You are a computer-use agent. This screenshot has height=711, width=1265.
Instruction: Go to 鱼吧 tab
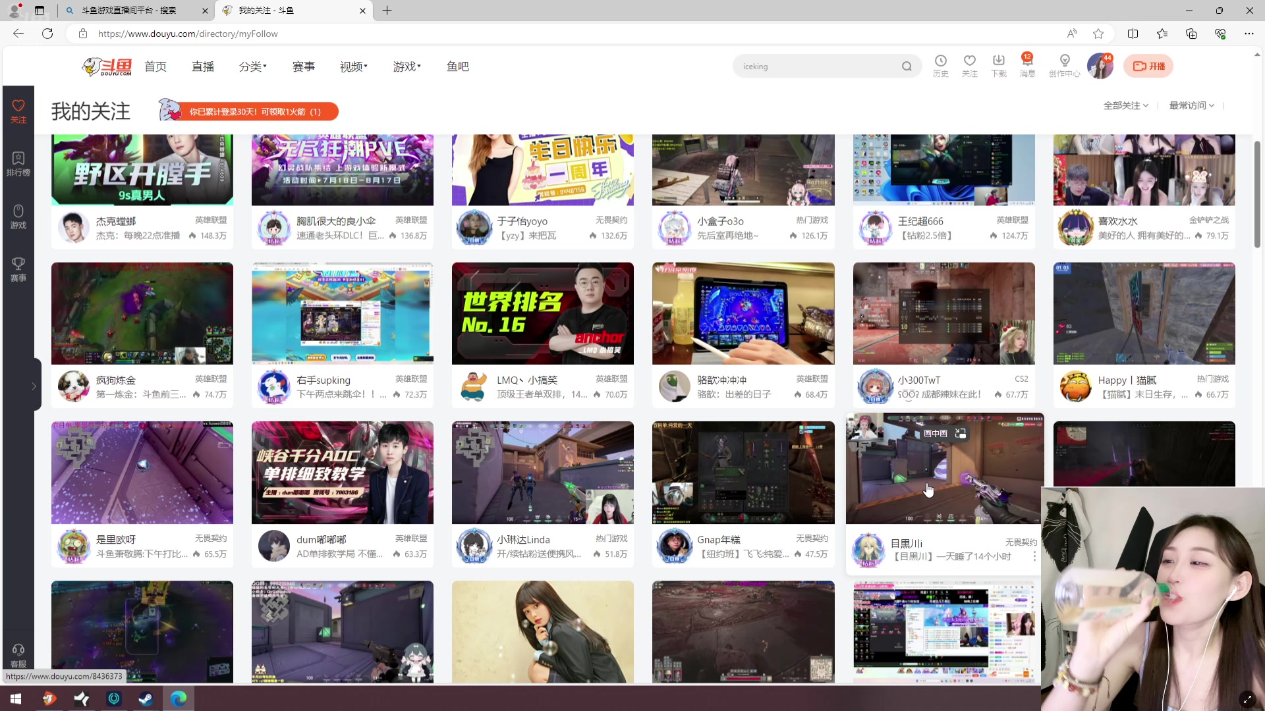(x=458, y=66)
